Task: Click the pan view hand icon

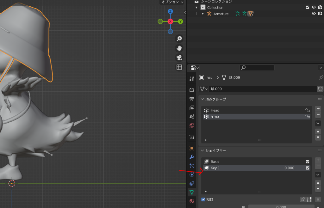Action: 179,48
